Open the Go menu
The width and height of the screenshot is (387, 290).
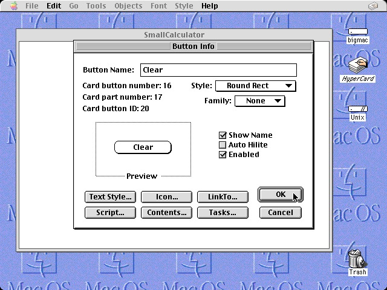click(x=74, y=5)
